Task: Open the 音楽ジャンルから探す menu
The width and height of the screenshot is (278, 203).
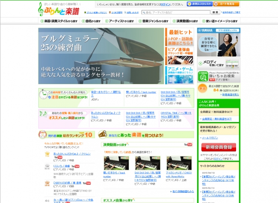Action: pyautogui.click(x=155, y=20)
